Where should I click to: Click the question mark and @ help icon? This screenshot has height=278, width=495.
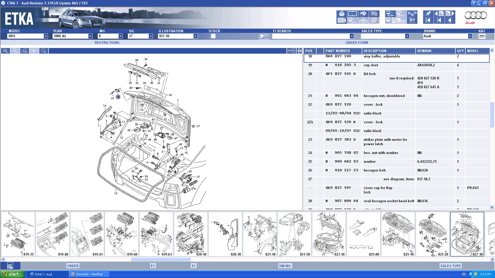click(x=374, y=14)
